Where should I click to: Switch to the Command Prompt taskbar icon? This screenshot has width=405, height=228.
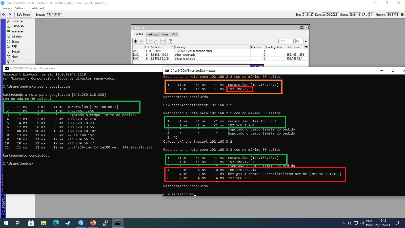click(x=118, y=223)
